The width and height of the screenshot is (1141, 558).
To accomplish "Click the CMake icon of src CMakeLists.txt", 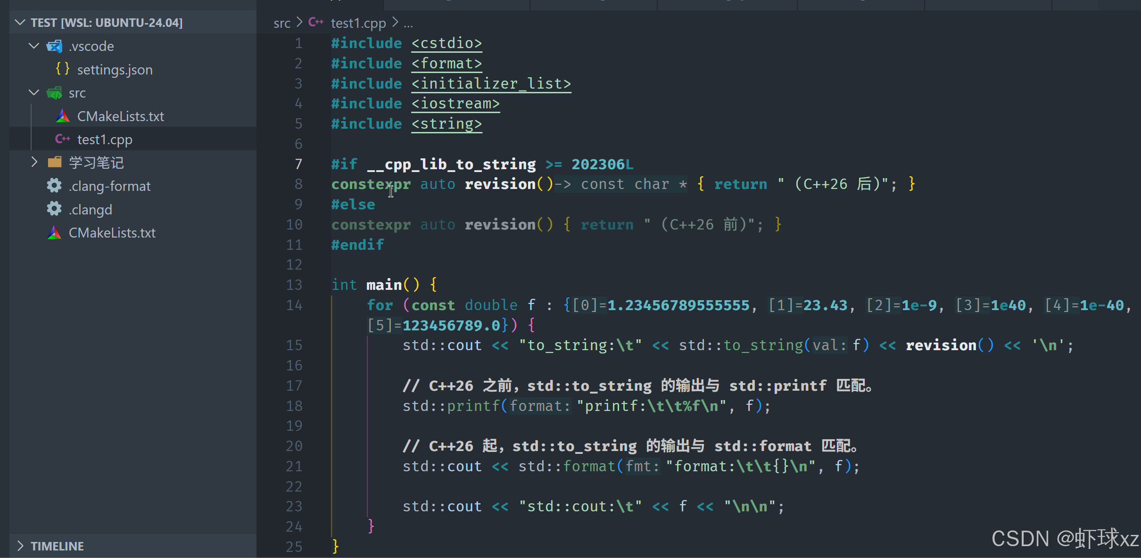I will click(x=63, y=116).
